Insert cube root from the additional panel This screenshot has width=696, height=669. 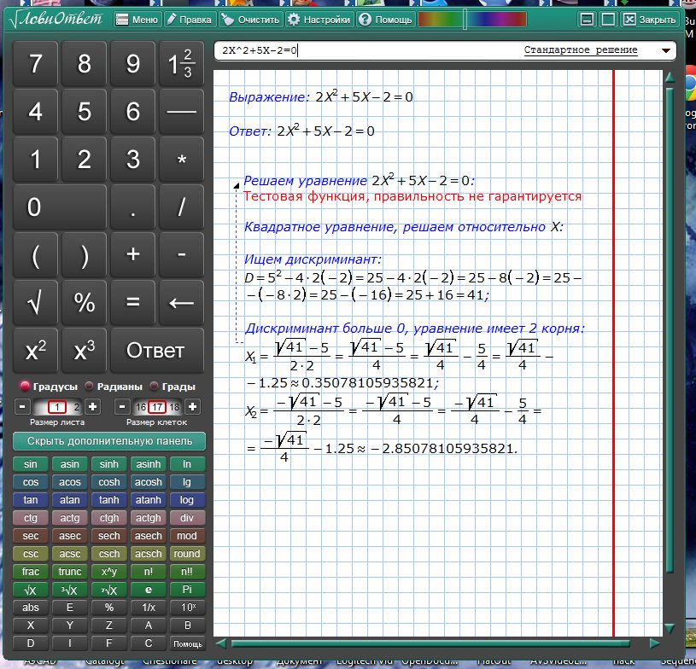[70, 590]
